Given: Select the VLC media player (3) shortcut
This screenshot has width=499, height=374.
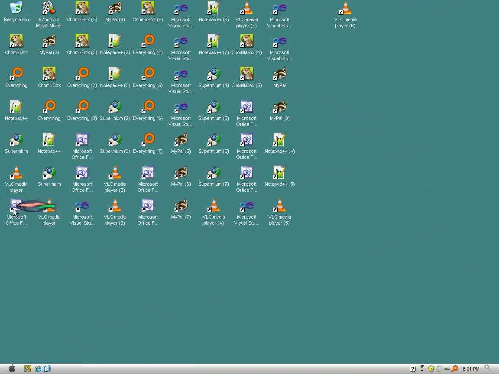Looking at the screenshot, I should (x=115, y=212).
